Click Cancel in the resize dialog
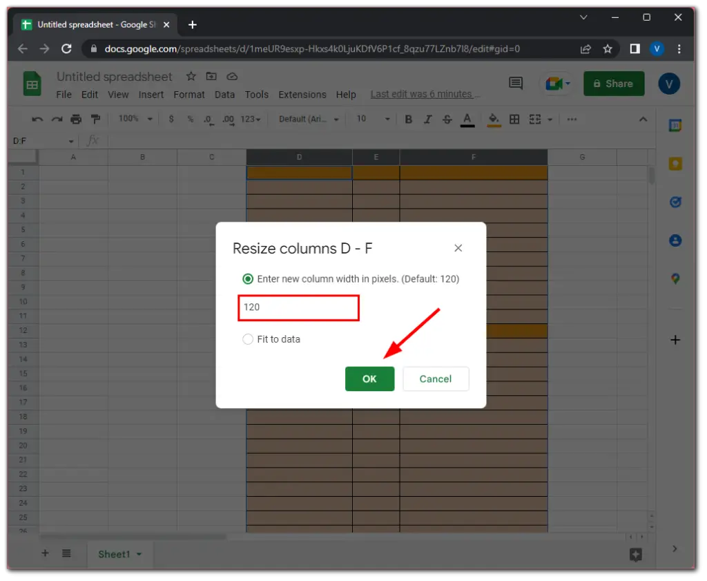The image size is (707, 581). click(436, 379)
